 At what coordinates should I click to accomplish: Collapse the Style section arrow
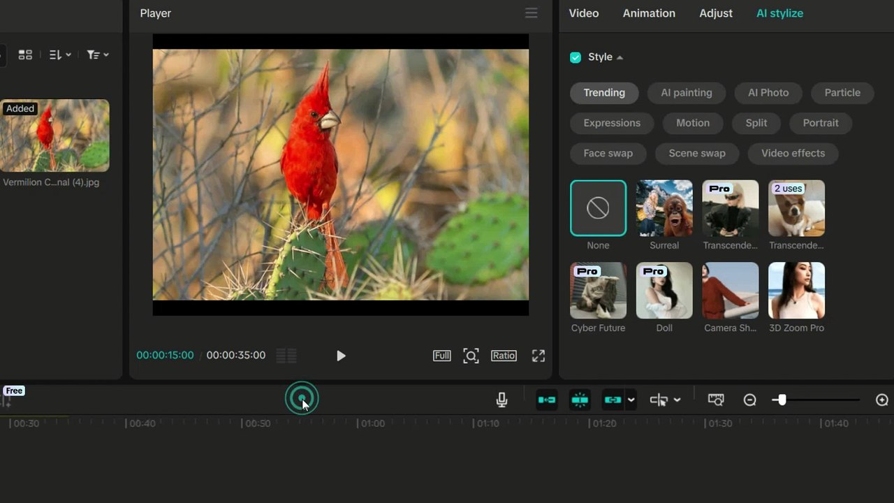coord(620,57)
